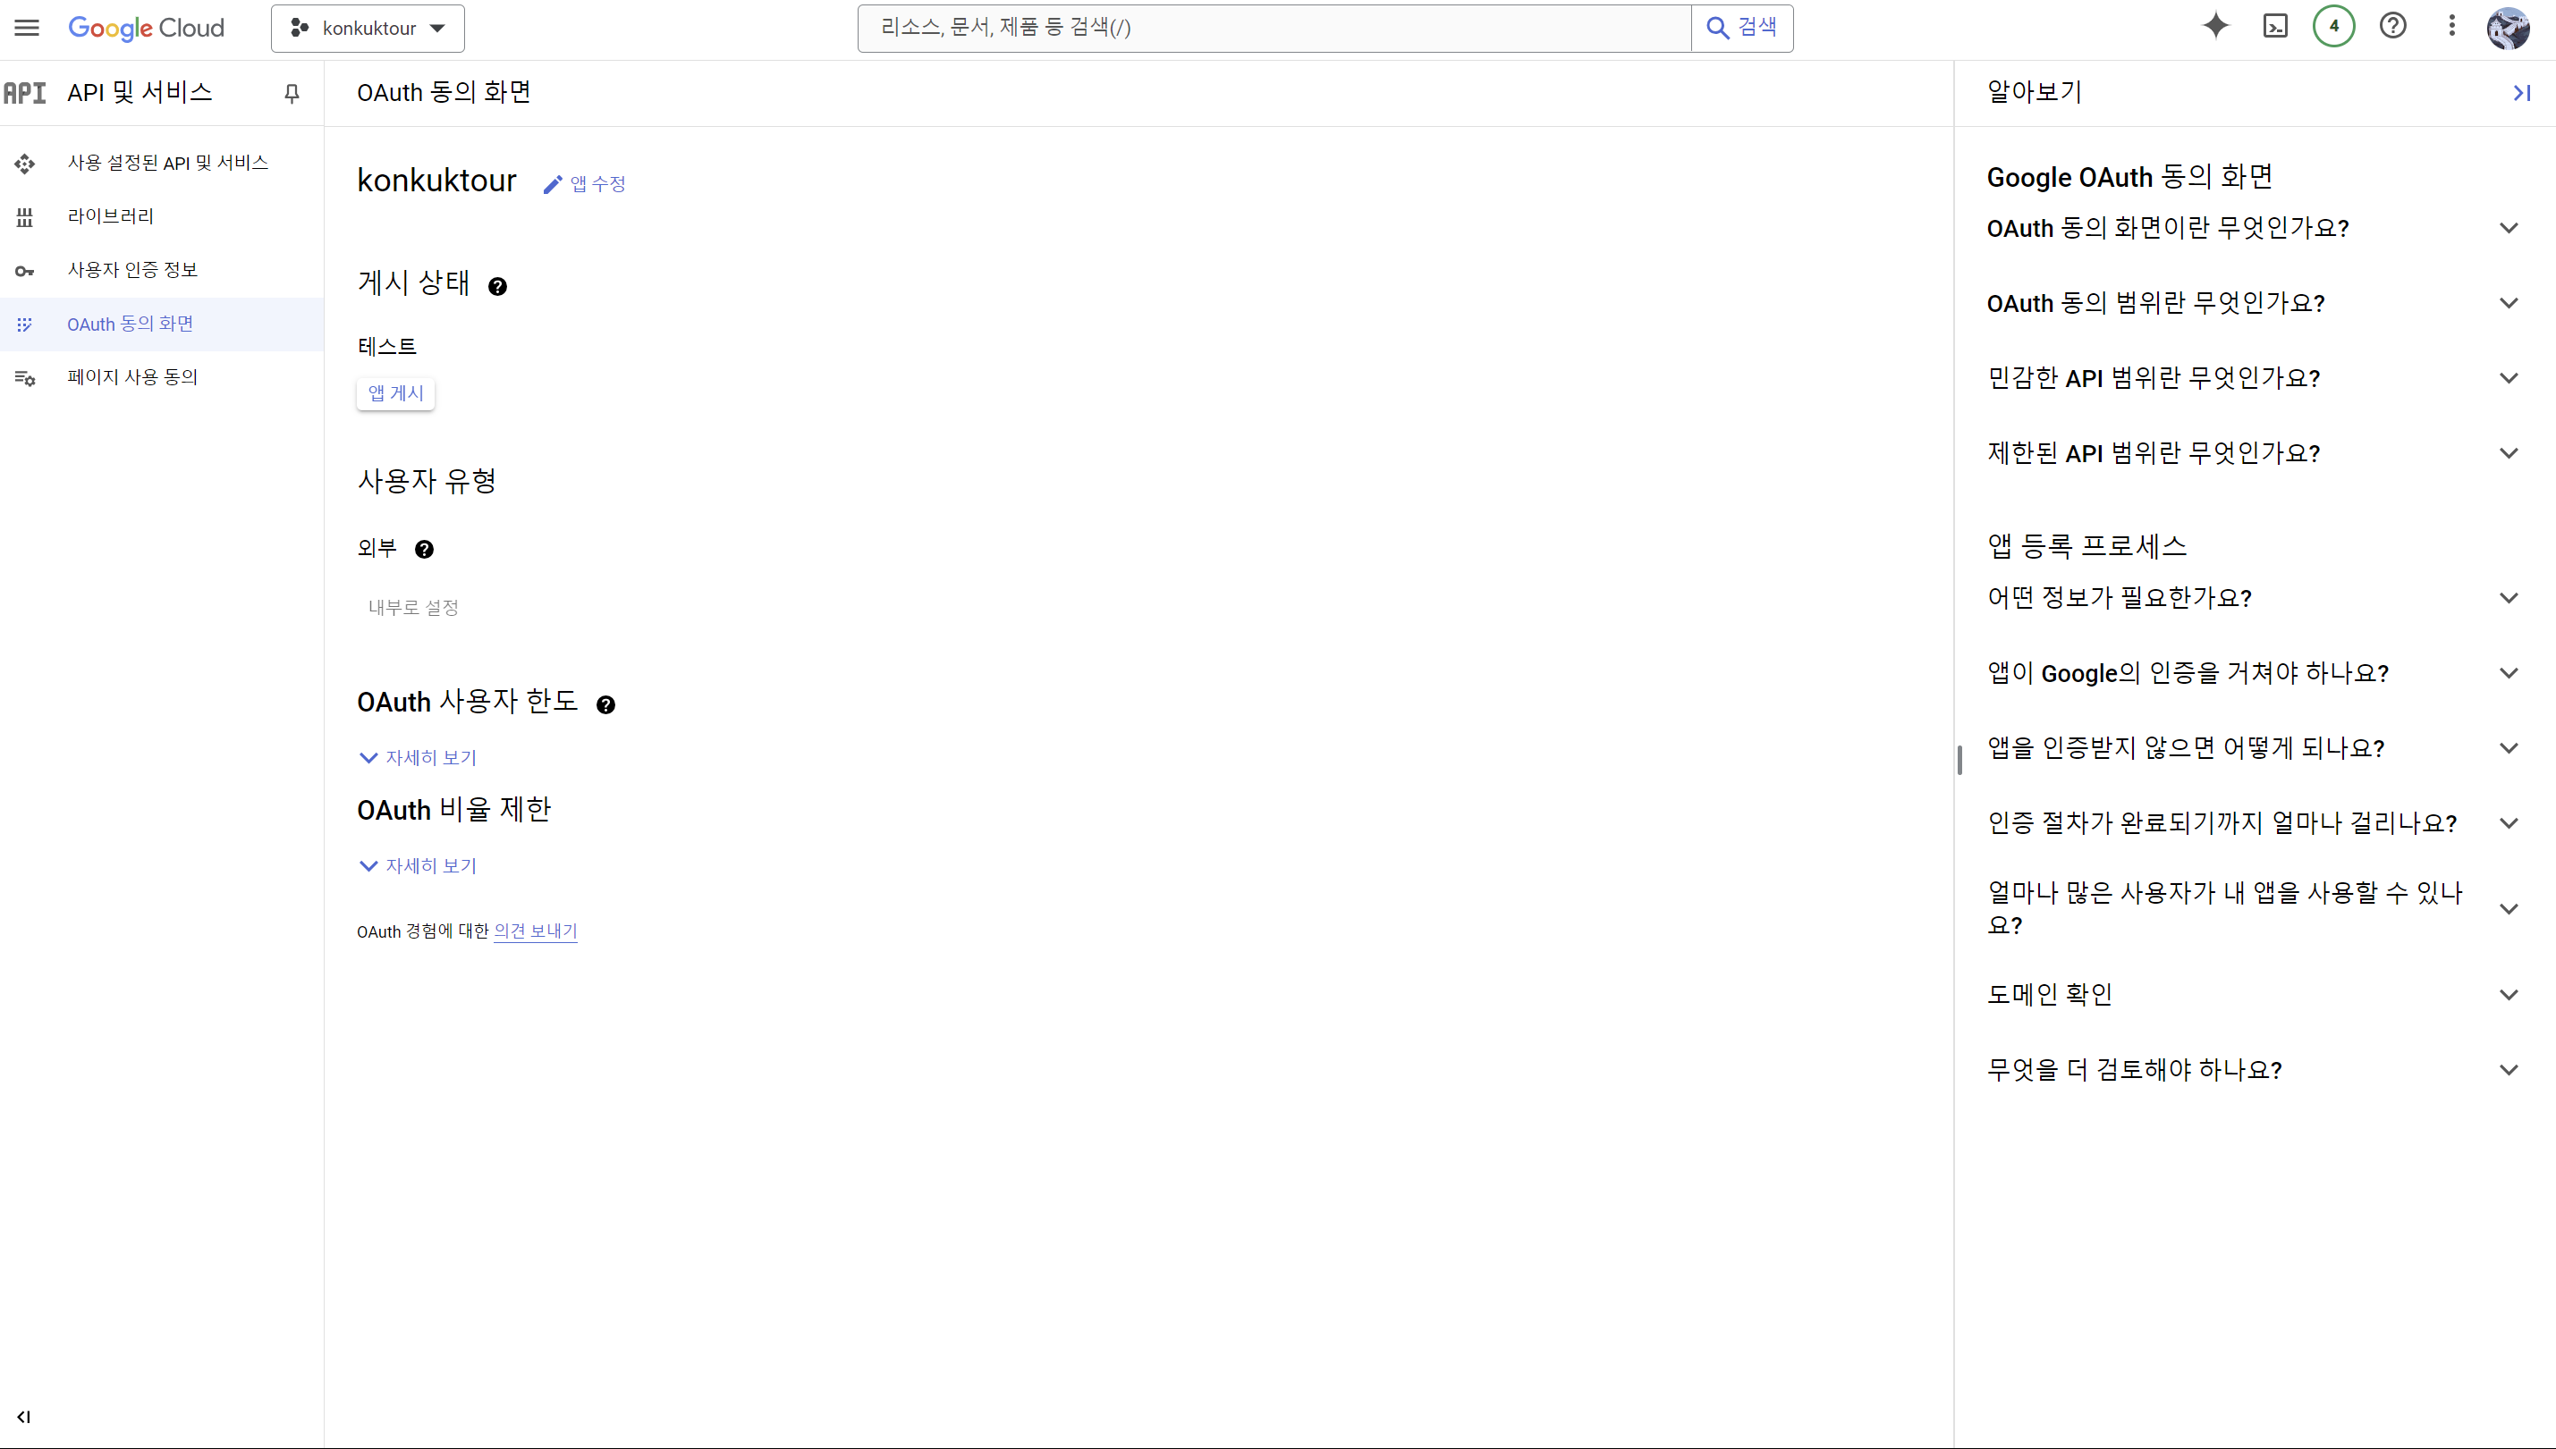Open the konkuktour project selector dropdown
This screenshot has width=2556, height=1449.
pyautogui.click(x=368, y=28)
